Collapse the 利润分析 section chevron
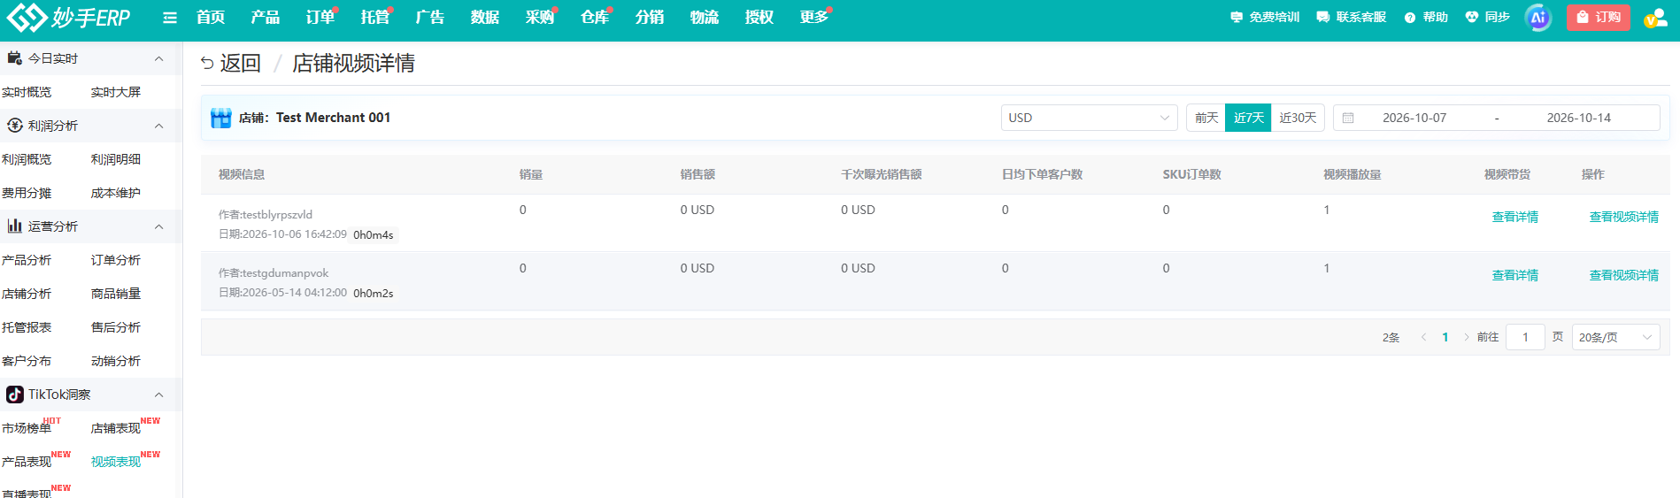Screen dimensions: 1680x498 point(159,126)
